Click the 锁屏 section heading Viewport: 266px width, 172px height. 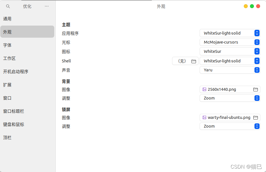66,110
